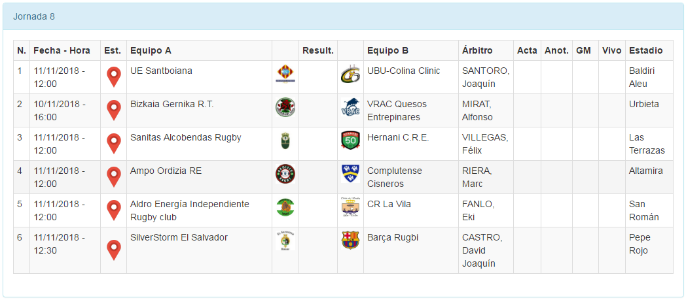Click the Barça Rugbi crest
Image resolution: width=686 pixels, height=300 pixels.
(x=350, y=240)
